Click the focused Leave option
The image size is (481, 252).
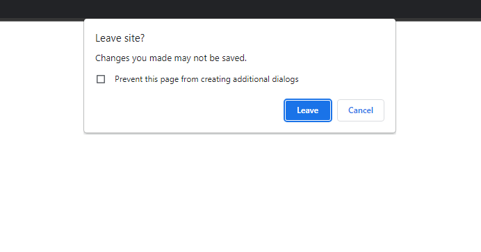(308, 110)
